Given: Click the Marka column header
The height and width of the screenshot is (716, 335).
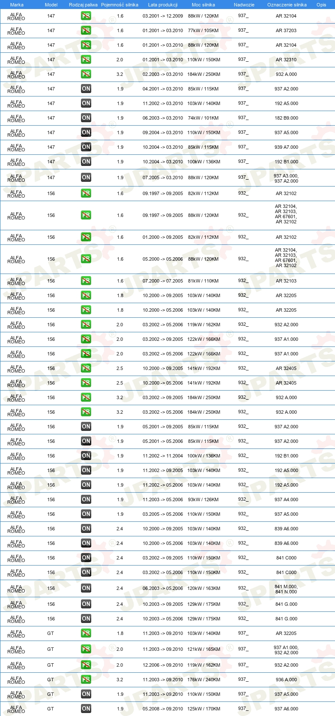Looking at the screenshot, I should click(x=17, y=5).
